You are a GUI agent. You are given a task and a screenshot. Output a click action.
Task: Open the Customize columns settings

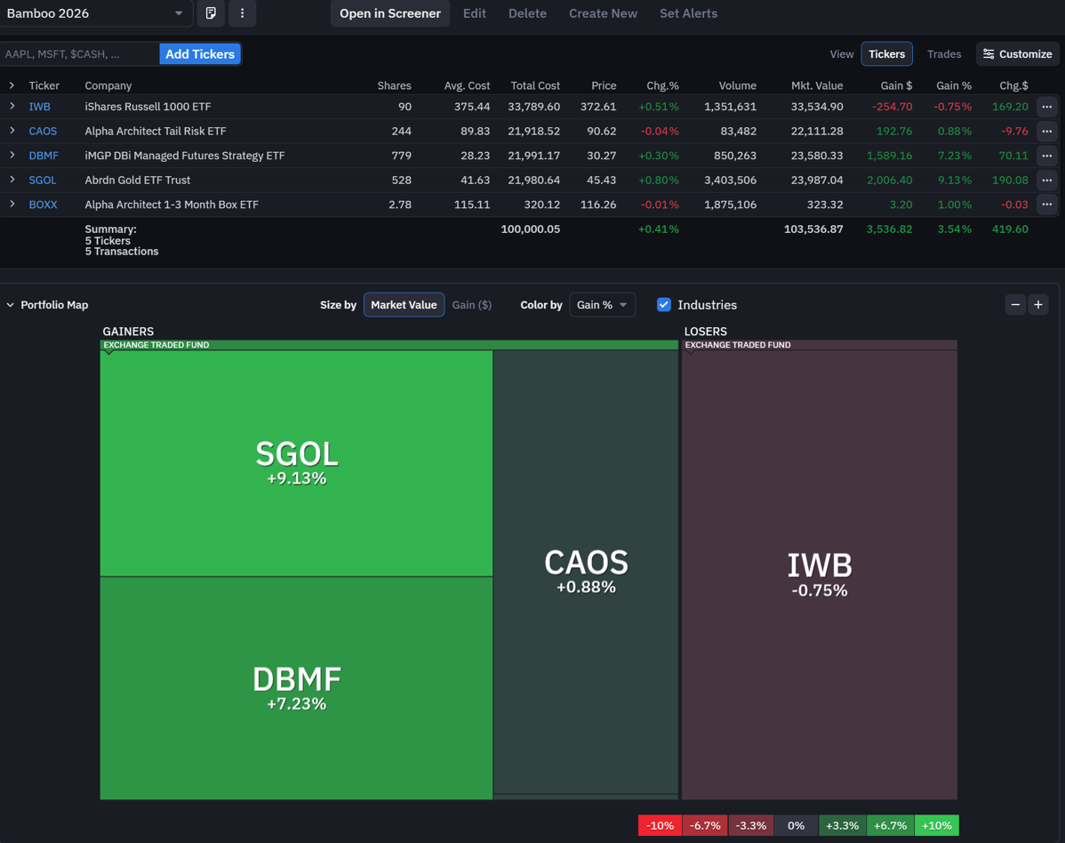click(x=1018, y=54)
